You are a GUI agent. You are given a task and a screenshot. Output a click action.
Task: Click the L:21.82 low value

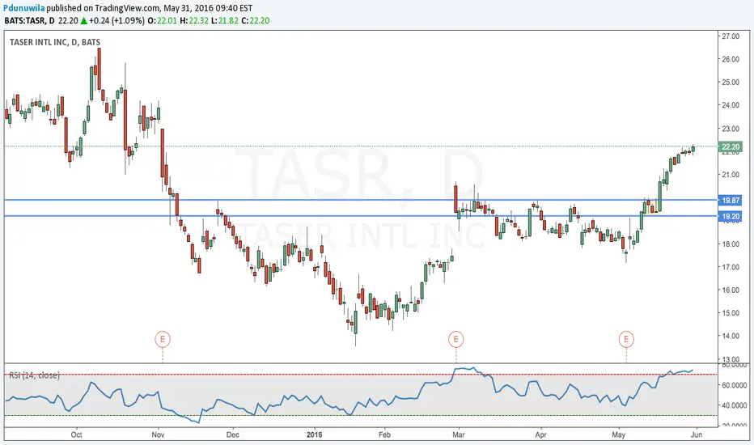coord(226,21)
